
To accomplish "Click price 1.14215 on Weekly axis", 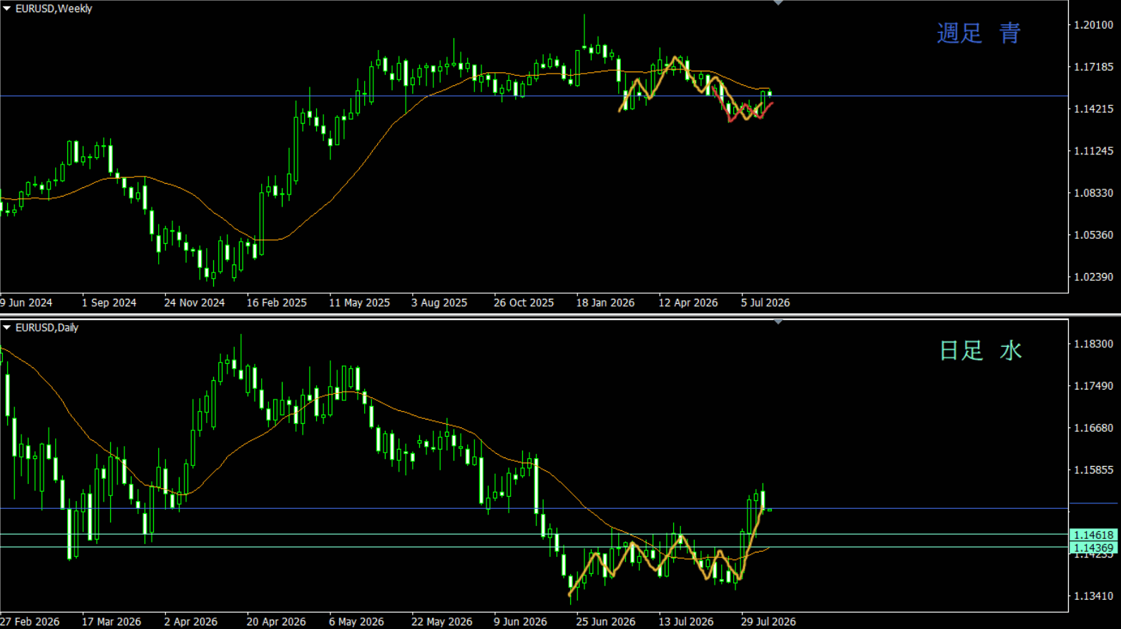I will point(1094,109).
